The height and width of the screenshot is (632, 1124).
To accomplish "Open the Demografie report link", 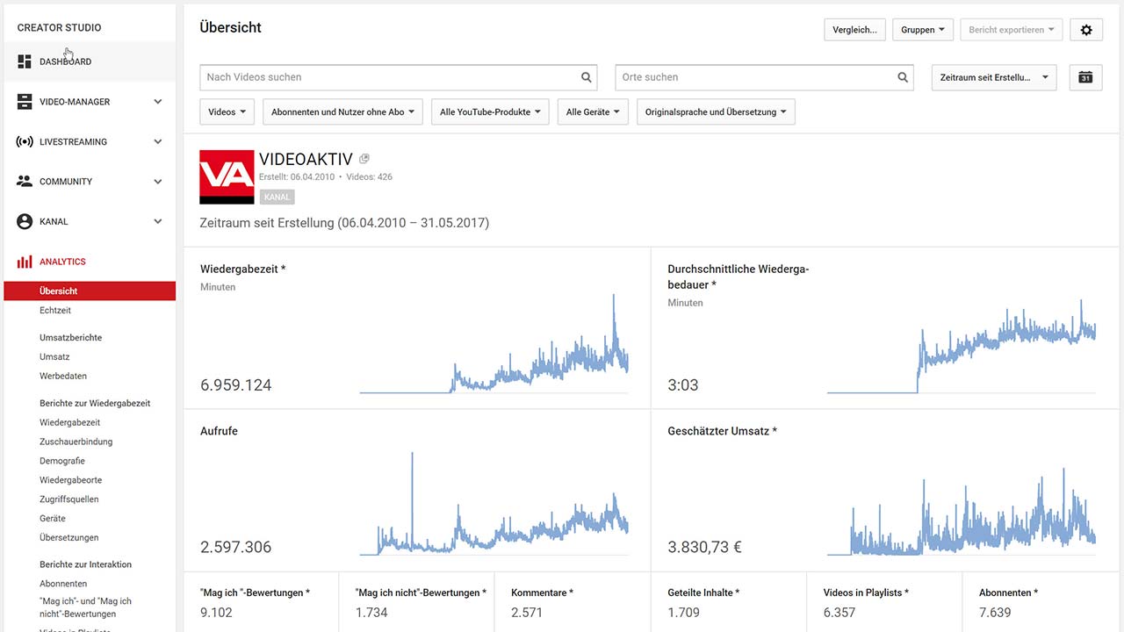I will coord(62,461).
